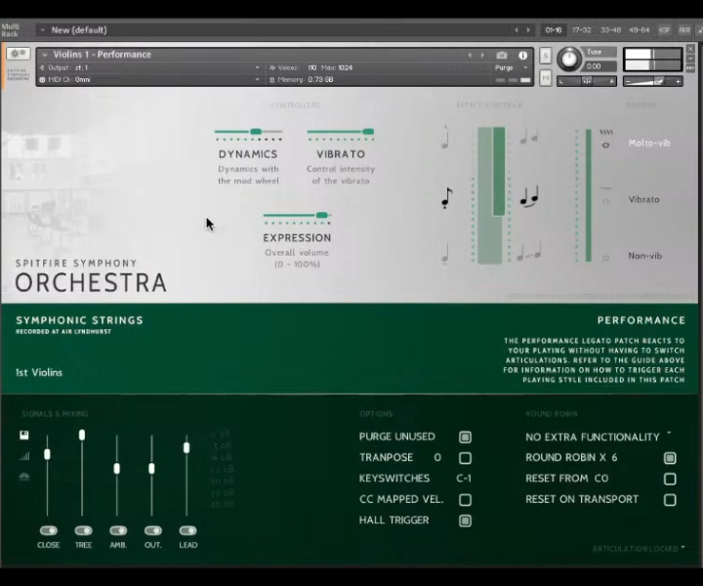Select the Molto-vib option
Viewport: 703px width, 586px height.
[x=648, y=143]
